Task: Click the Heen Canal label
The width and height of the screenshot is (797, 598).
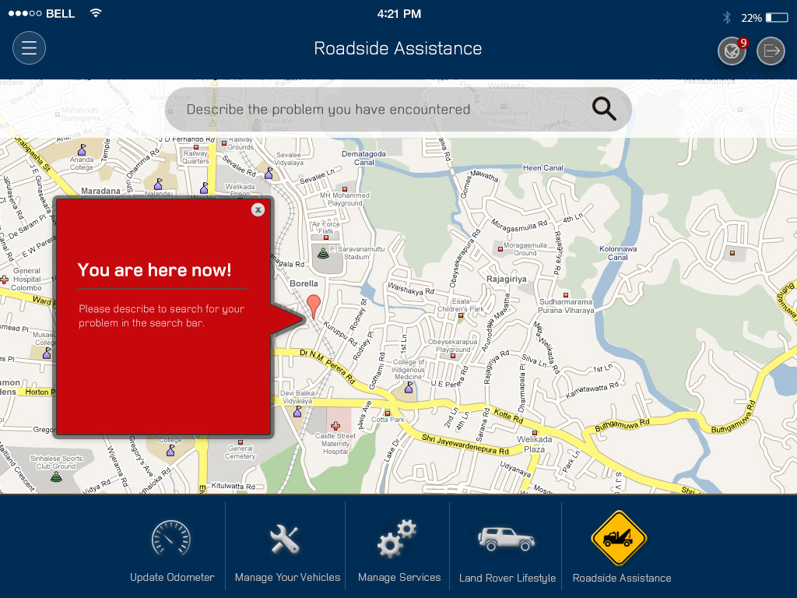Action: tap(542, 168)
